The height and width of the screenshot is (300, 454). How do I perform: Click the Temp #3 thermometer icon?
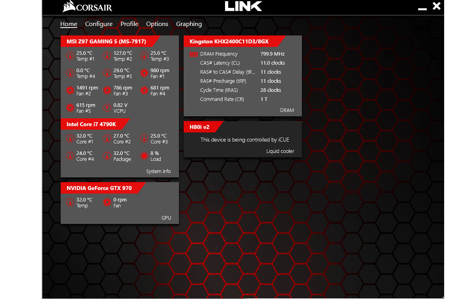144,56
